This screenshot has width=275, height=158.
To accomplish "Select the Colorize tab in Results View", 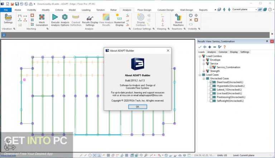I will [223, 52].
